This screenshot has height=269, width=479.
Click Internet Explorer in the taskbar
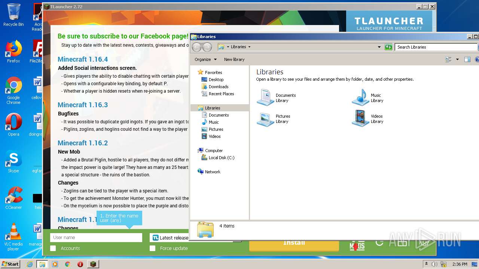pos(30,264)
